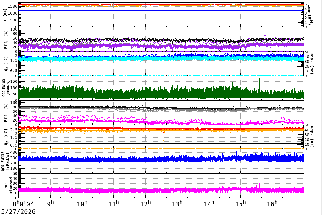Click the "150" tick on QCS BW180 axis
Image resolution: width=322 pixels, height=215 pixels.
14,81
